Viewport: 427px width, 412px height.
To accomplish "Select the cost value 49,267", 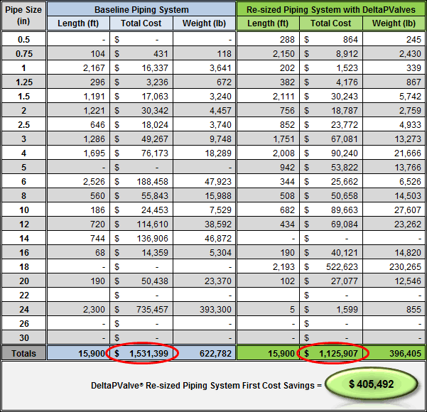I will 155,139.
